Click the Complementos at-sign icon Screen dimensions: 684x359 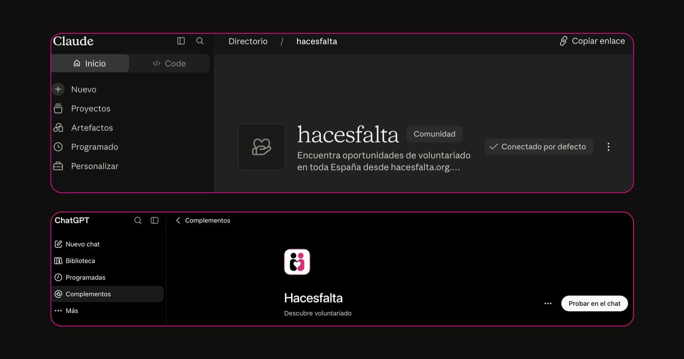[59, 294]
